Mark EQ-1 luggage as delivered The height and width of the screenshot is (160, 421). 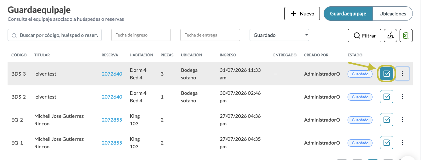[x=387, y=143]
